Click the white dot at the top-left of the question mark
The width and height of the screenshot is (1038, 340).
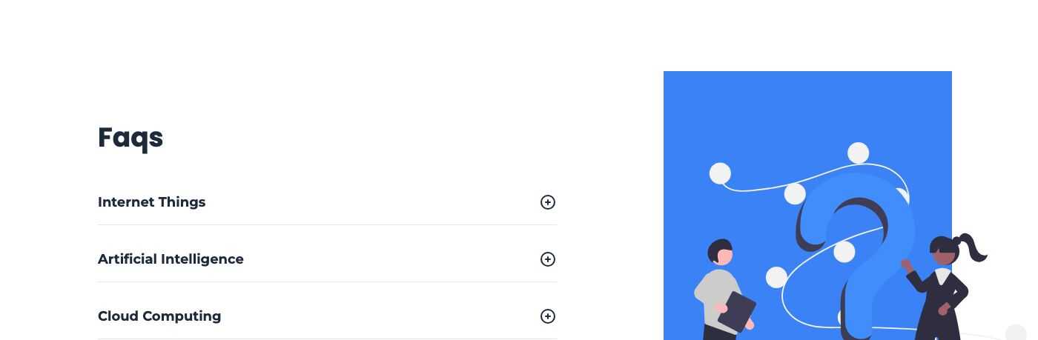click(795, 194)
